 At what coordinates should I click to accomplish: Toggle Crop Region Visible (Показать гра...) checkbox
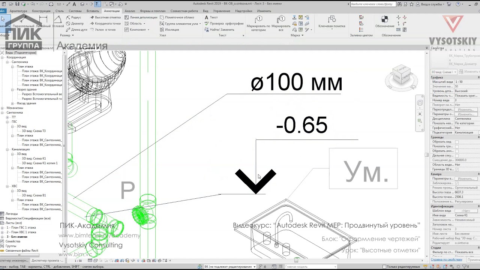[x=457, y=146]
